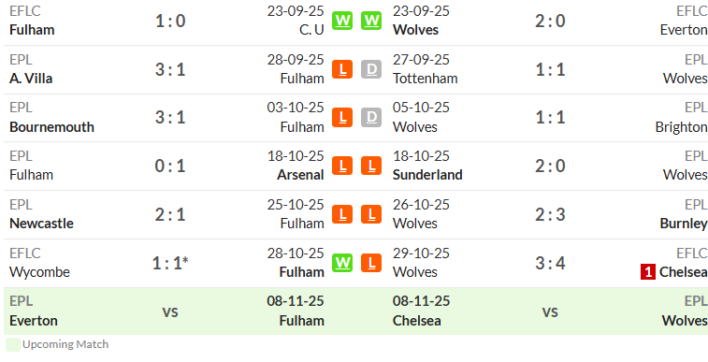Select the A. Villa team name
The image size is (708, 362).
tap(31, 79)
